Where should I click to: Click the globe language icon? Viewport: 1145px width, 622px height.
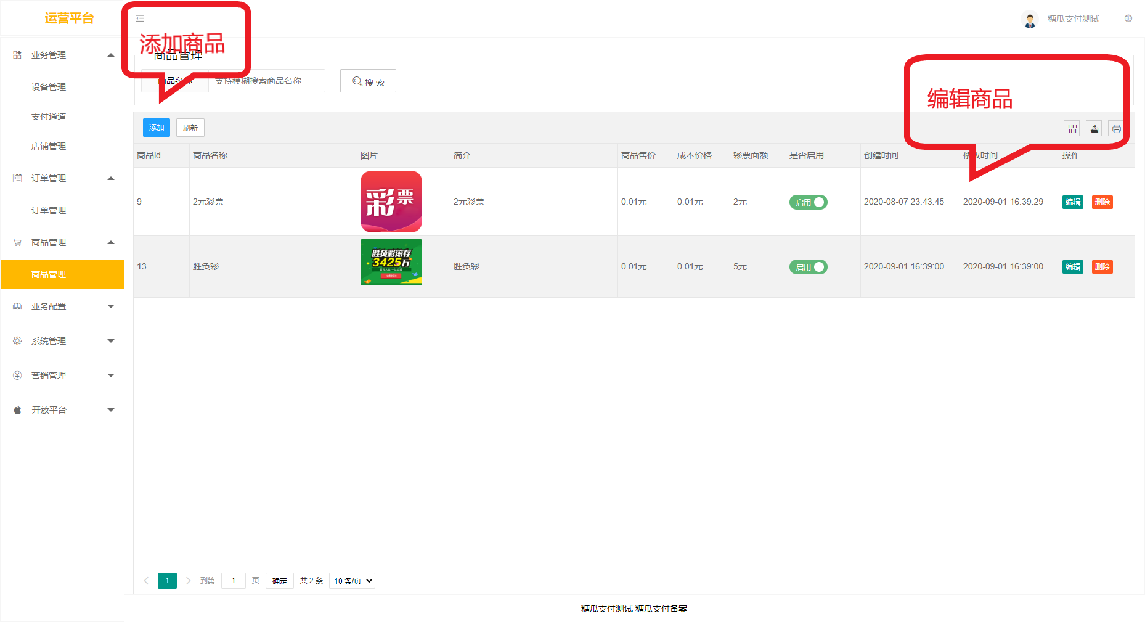[1128, 18]
